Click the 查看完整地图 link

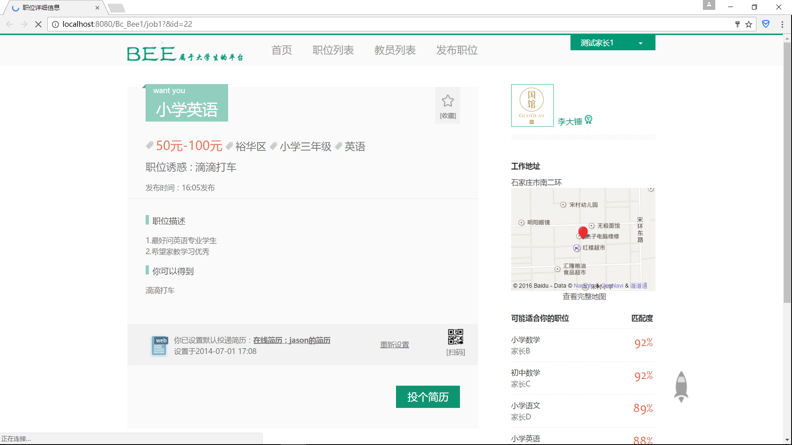pyautogui.click(x=584, y=297)
